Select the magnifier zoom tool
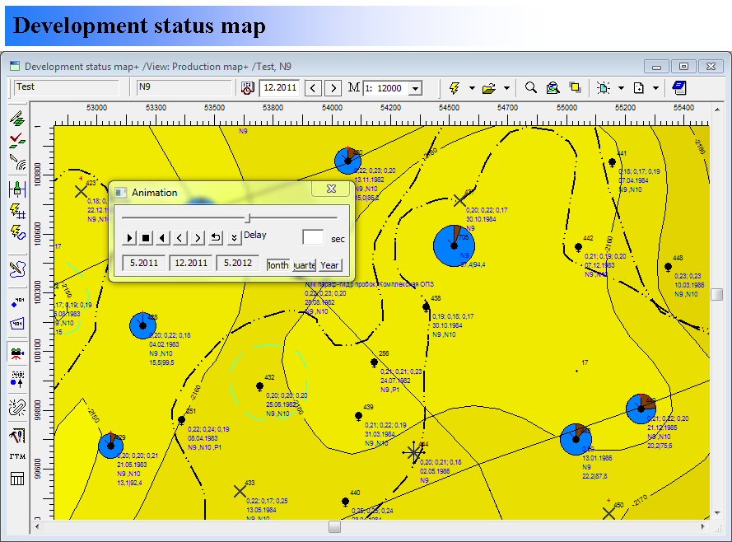 point(531,87)
